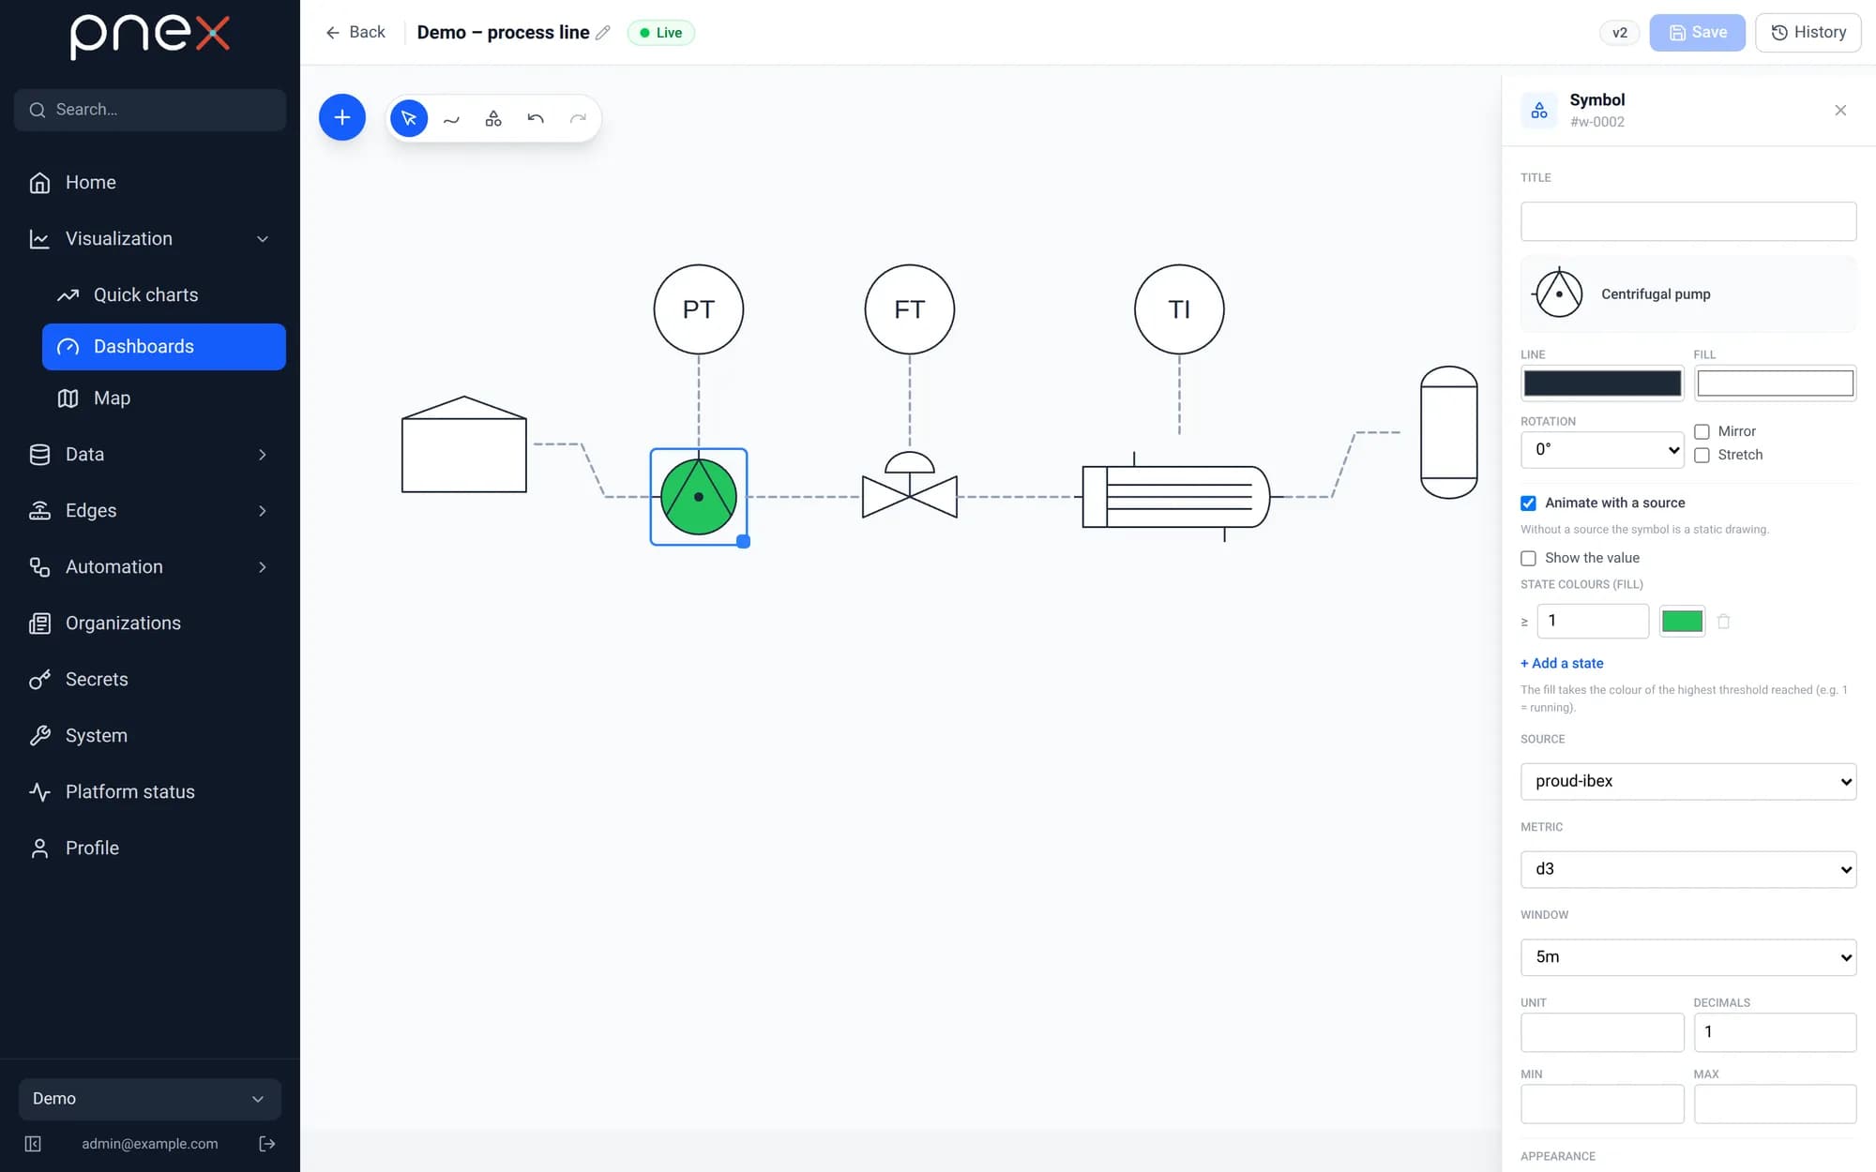Click the Title input field
The image size is (1876, 1172).
(x=1688, y=221)
